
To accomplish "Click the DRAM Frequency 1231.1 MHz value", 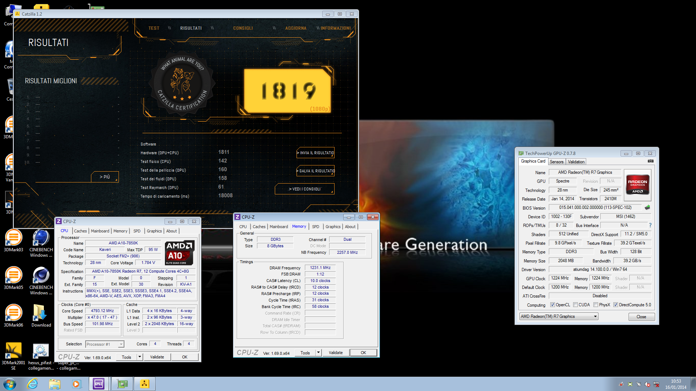I will [x=320, y=268].
